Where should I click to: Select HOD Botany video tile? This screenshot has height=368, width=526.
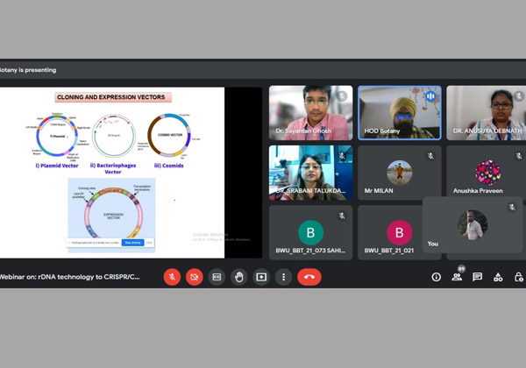click(399, 113)
